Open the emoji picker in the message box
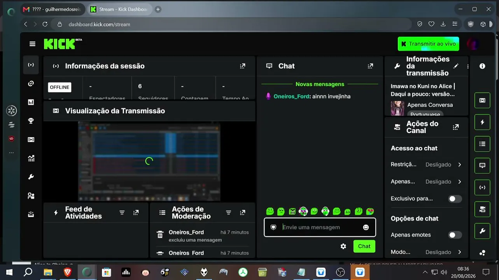 tap(366, 227)
